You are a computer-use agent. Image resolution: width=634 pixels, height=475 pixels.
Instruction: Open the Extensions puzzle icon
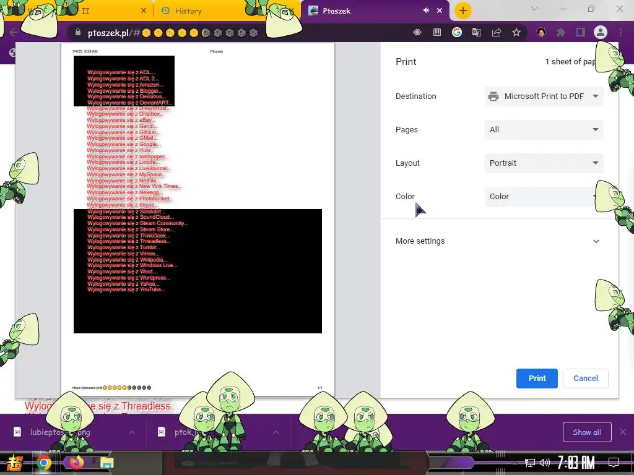click(561, 32)
